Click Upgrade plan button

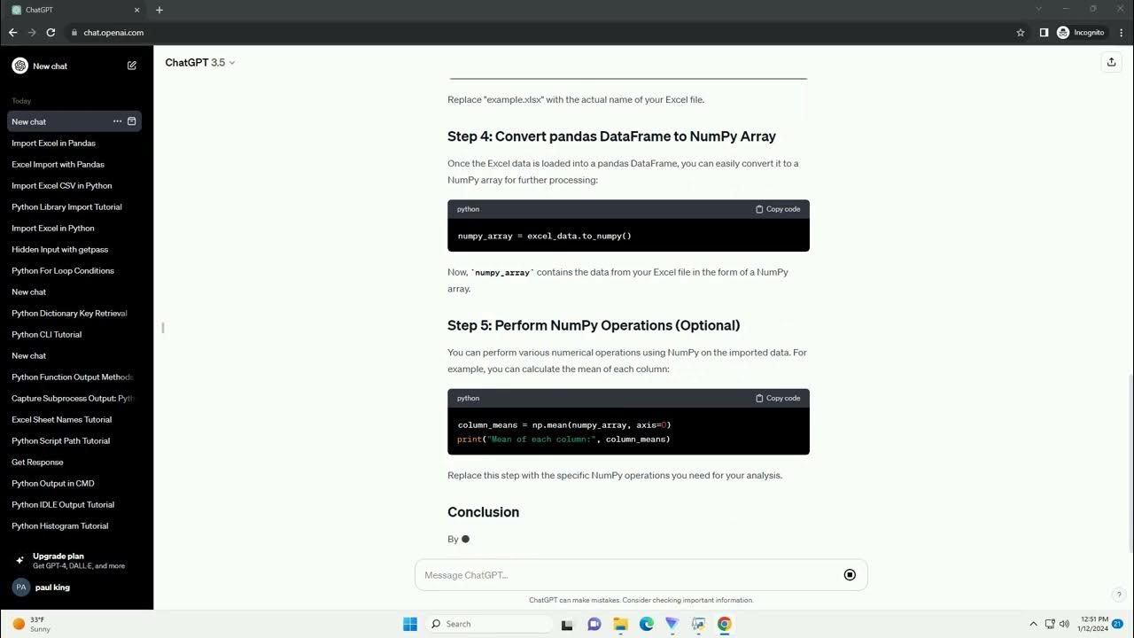point(76,560)
